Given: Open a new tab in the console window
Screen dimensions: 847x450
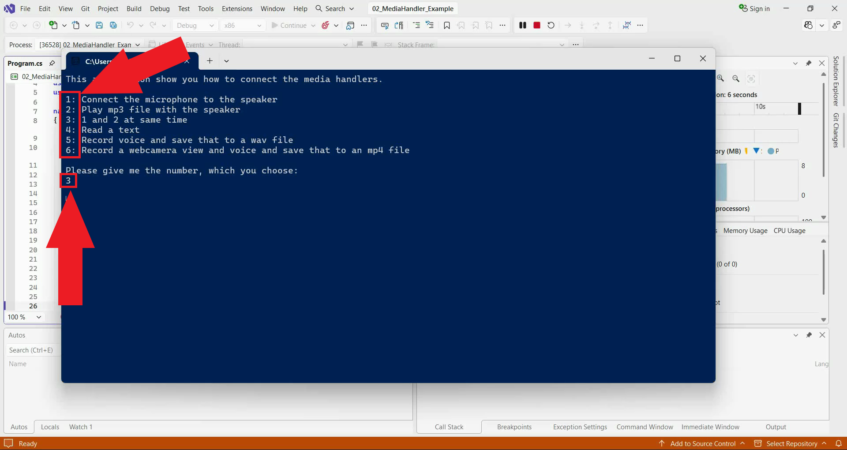Looking at the screenshot, I should click(x=210, y=61).
